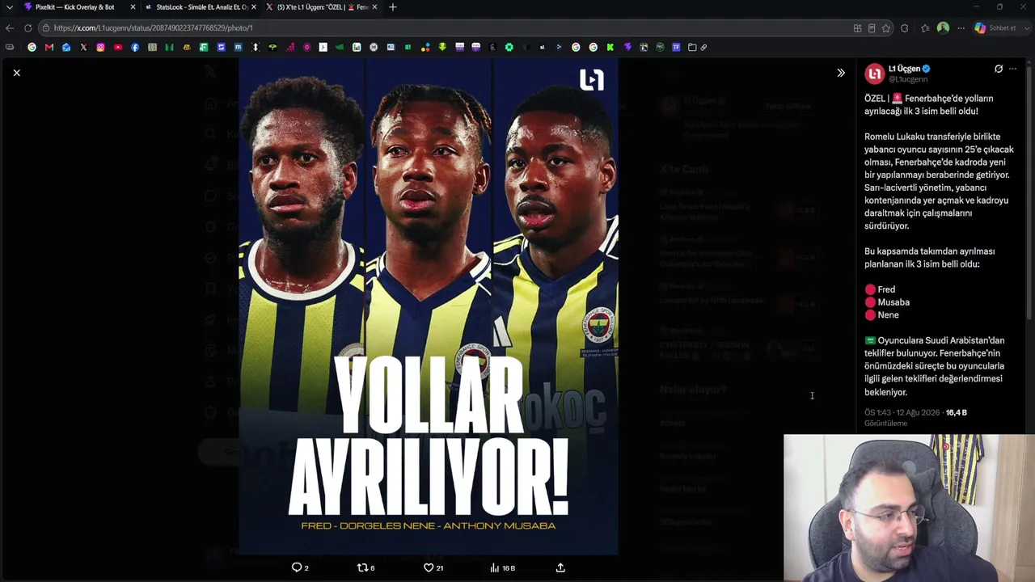The image size is (1035, 582).
Task: Open the browser extensions puzzle icon
Action: pos(904,28)
